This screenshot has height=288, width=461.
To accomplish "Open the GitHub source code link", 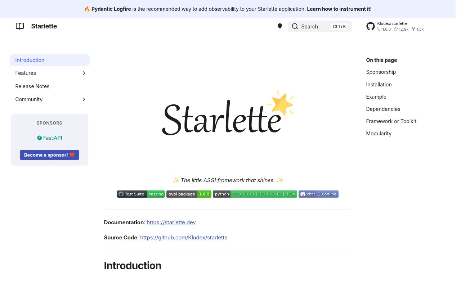I will click(x=184, y=238).
